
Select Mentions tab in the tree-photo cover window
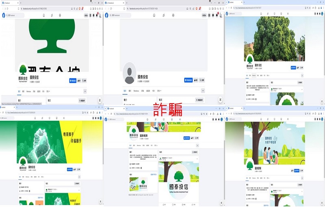tap(254, 76)
